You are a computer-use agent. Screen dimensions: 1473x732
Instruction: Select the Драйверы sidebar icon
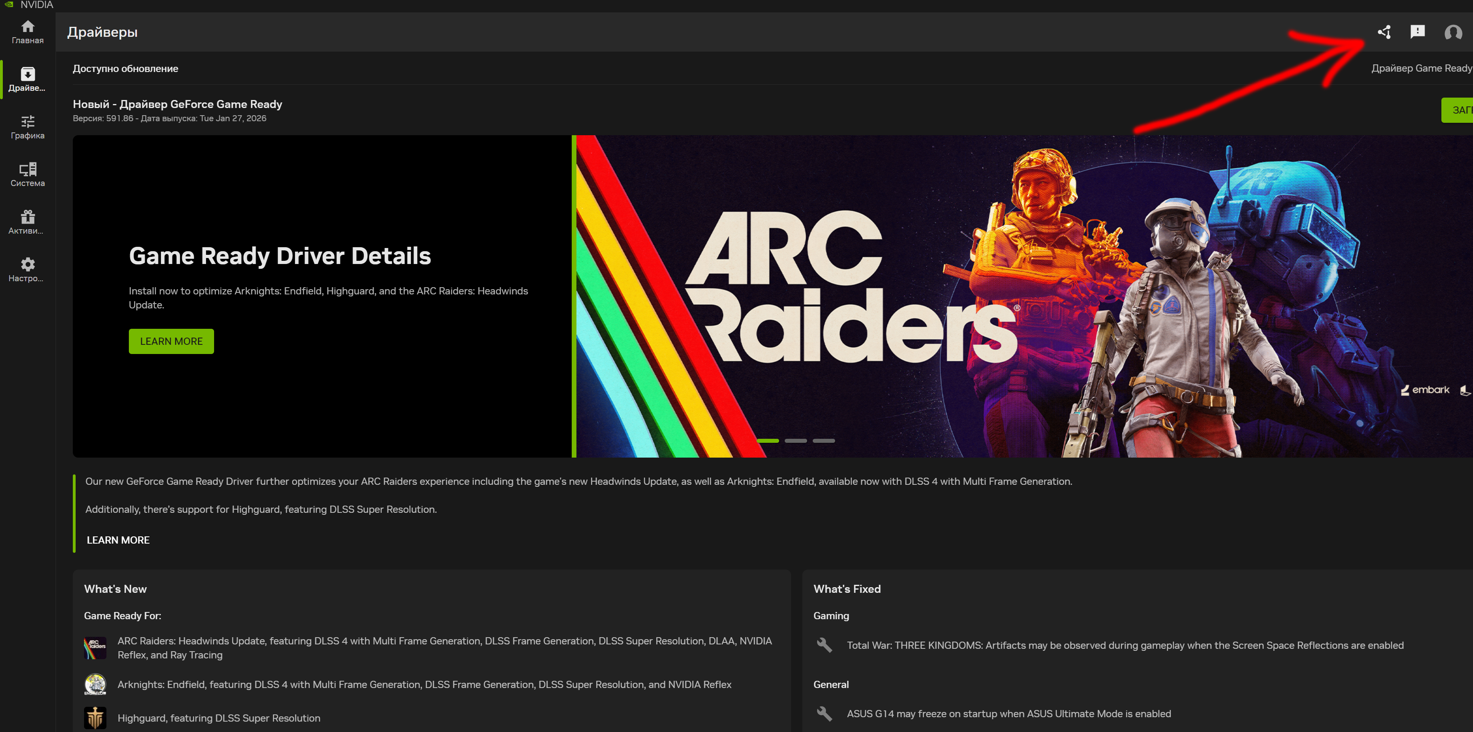[28, 80]
